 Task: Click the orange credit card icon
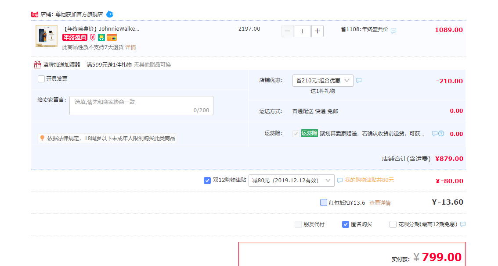[x=112, y=37]
